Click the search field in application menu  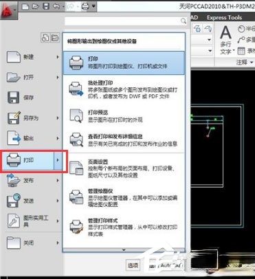click(x=126, y=21)
